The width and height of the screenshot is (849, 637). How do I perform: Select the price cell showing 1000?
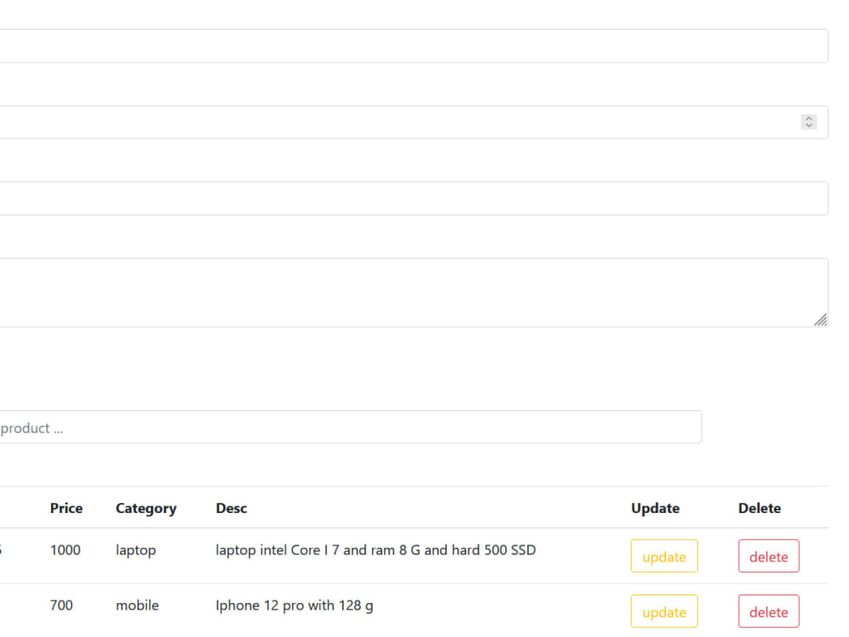(x=65, y=550)
